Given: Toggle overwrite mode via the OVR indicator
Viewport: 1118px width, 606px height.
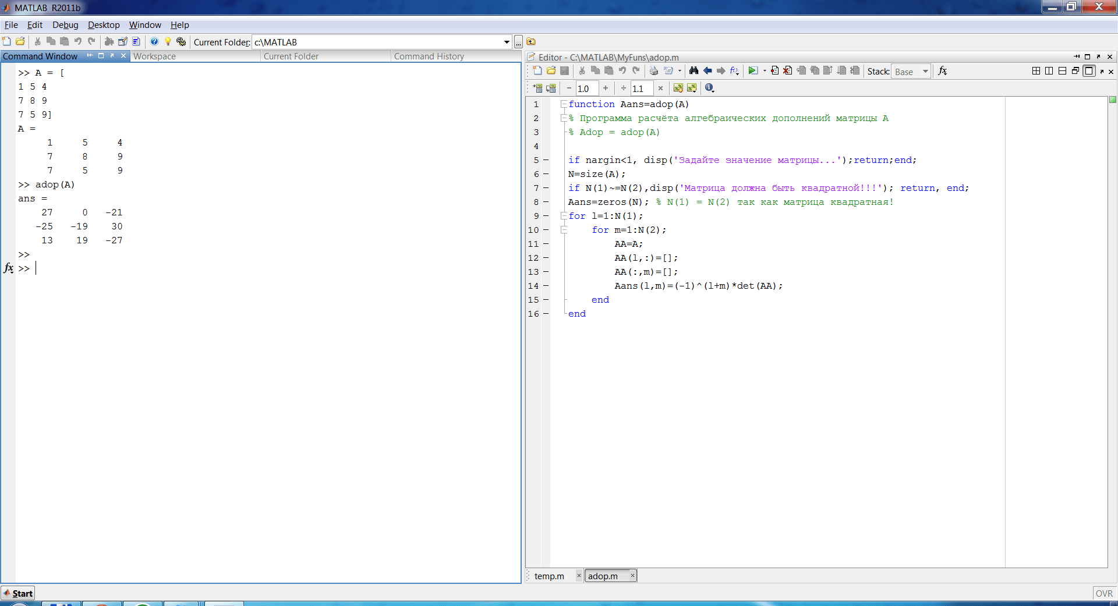Looking at the screenshot, I should coord(1104,594).
